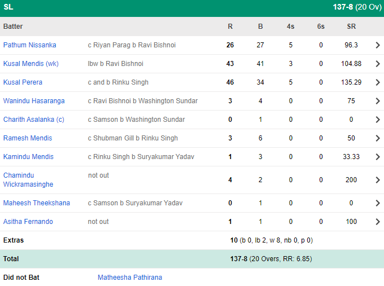384x286 pixels.
Task: Expand Pathum Nissanka's row chevron
Action: pos(377,45)
